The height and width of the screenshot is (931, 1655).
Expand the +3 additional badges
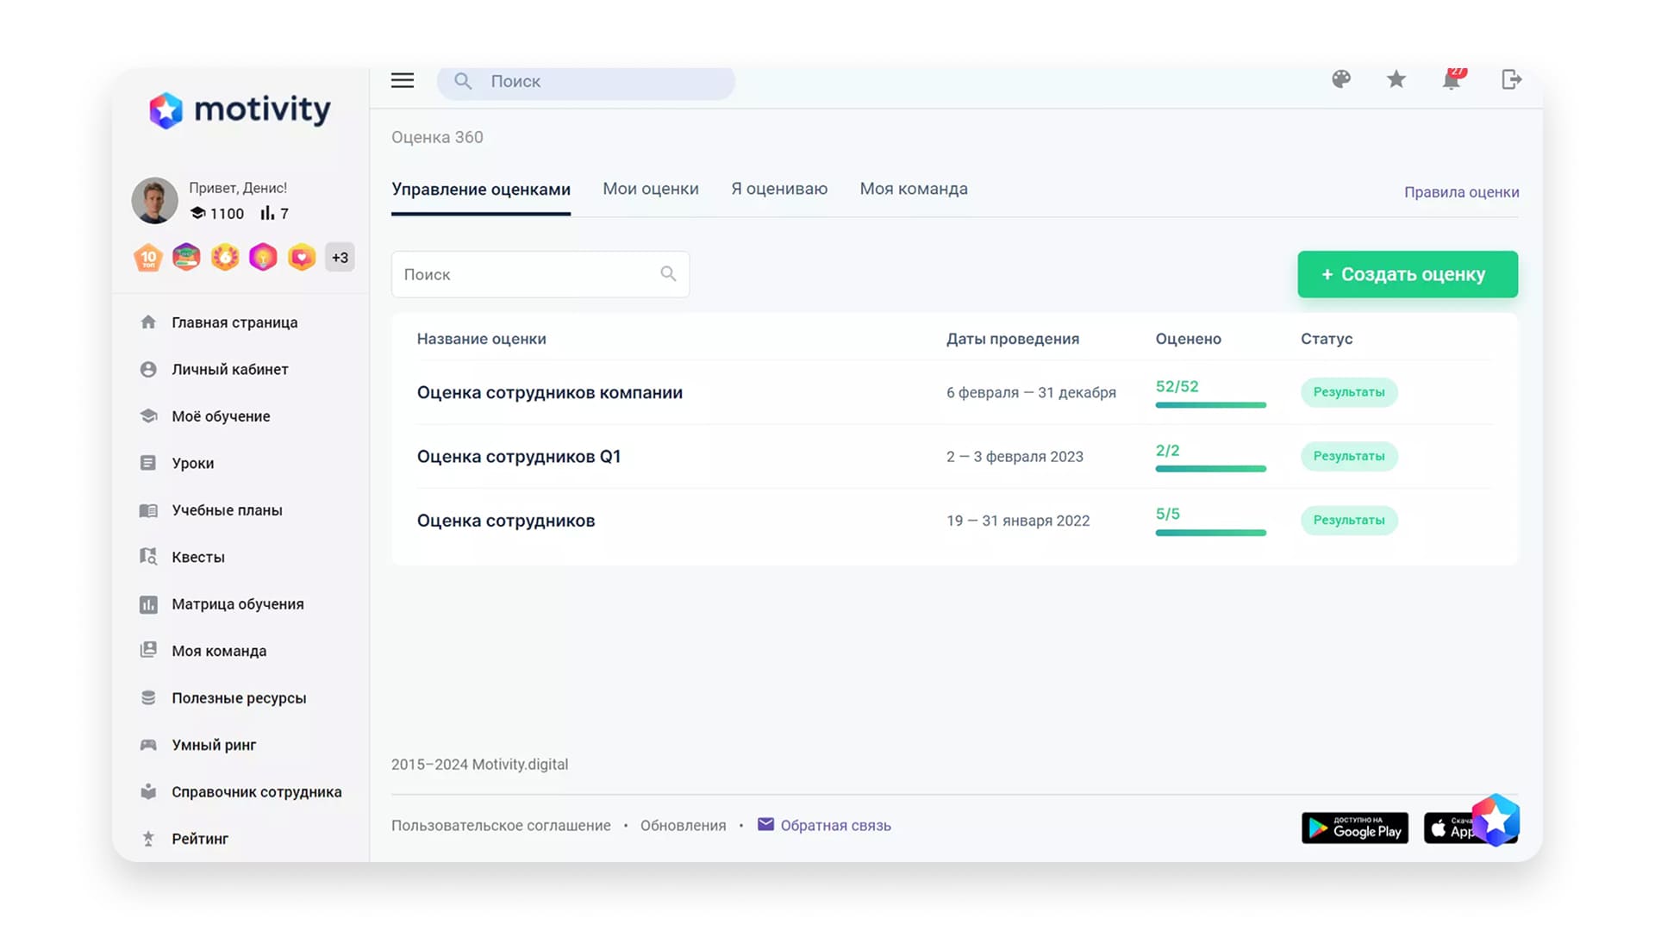(x=340, y=258)
